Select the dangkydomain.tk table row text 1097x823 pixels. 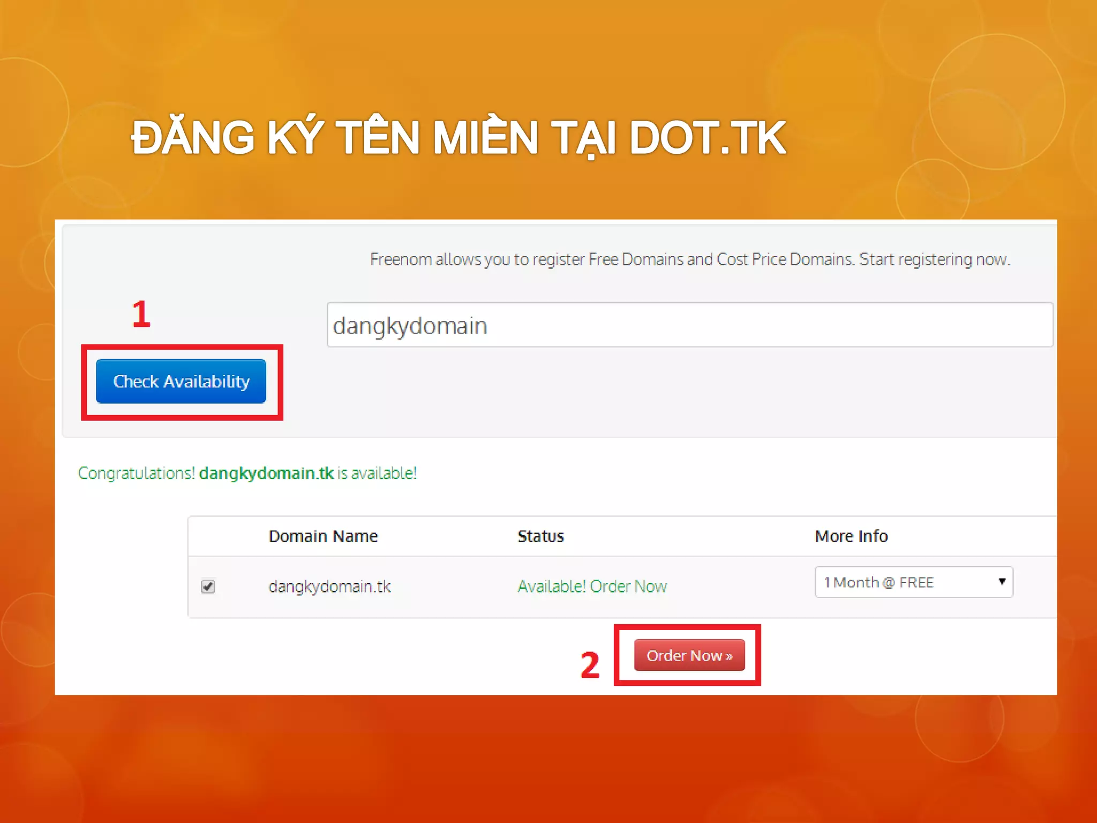tap(329, 587)
